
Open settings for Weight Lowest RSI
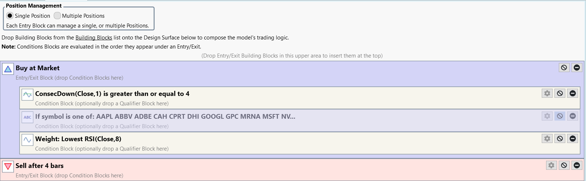pos(547,138)
